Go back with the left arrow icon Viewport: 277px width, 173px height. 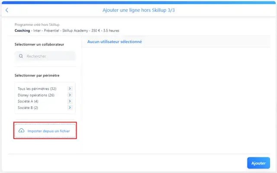point(7,10)
